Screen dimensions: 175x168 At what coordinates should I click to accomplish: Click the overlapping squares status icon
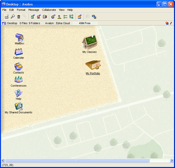pos(167,23)
